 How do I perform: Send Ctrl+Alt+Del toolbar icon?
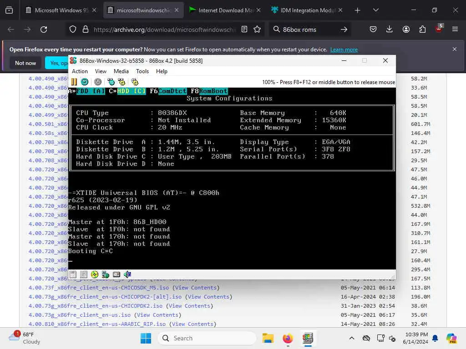111,82
